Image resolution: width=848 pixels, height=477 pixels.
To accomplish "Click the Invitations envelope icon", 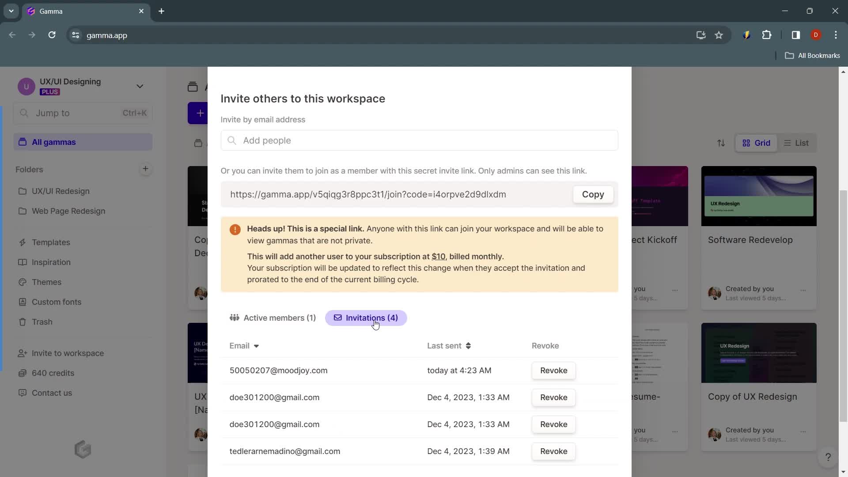I will [x=337, y=318].
